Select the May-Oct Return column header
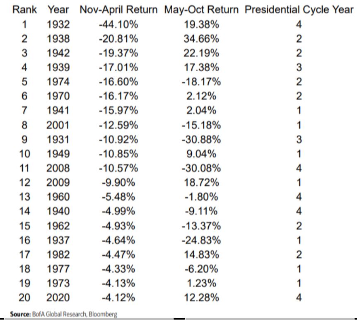 (x=201, y=10)
